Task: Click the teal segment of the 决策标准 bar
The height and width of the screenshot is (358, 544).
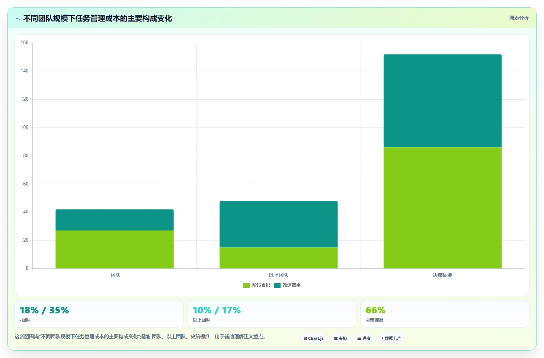Action: (x=442, y=101)
